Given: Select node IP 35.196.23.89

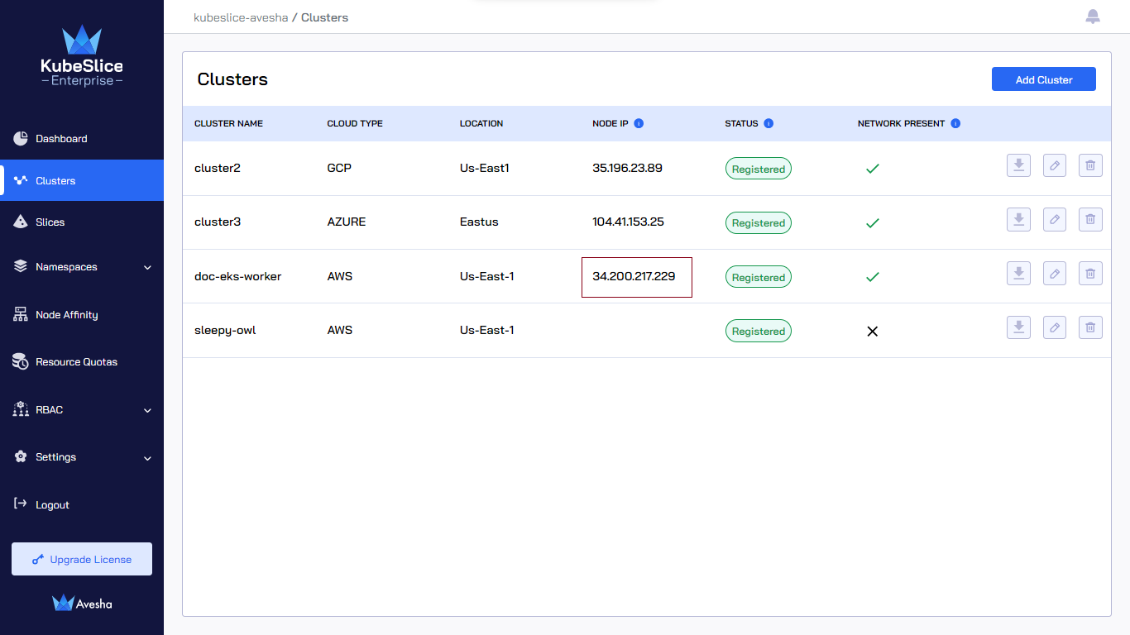Looking at the screenshot, I should tap(627, 168).
